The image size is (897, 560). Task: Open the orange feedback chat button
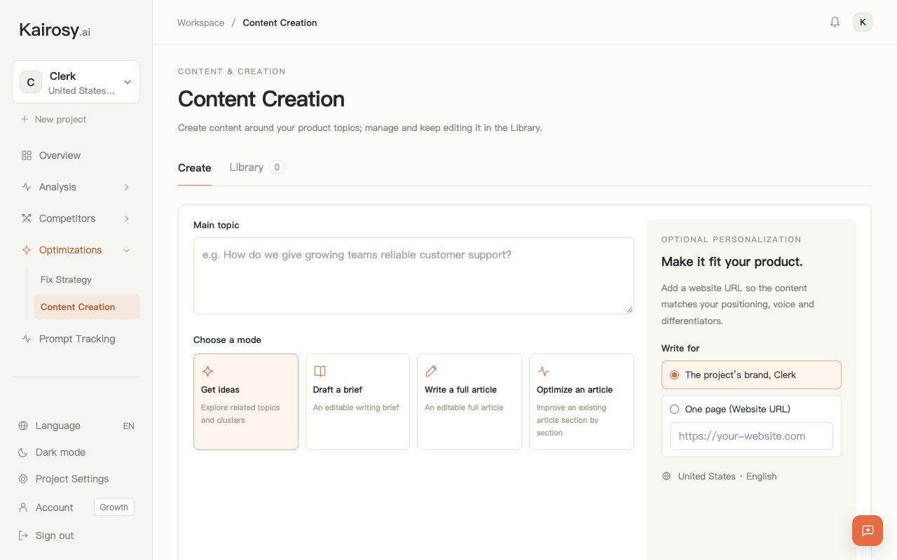[x=868, y=531]
